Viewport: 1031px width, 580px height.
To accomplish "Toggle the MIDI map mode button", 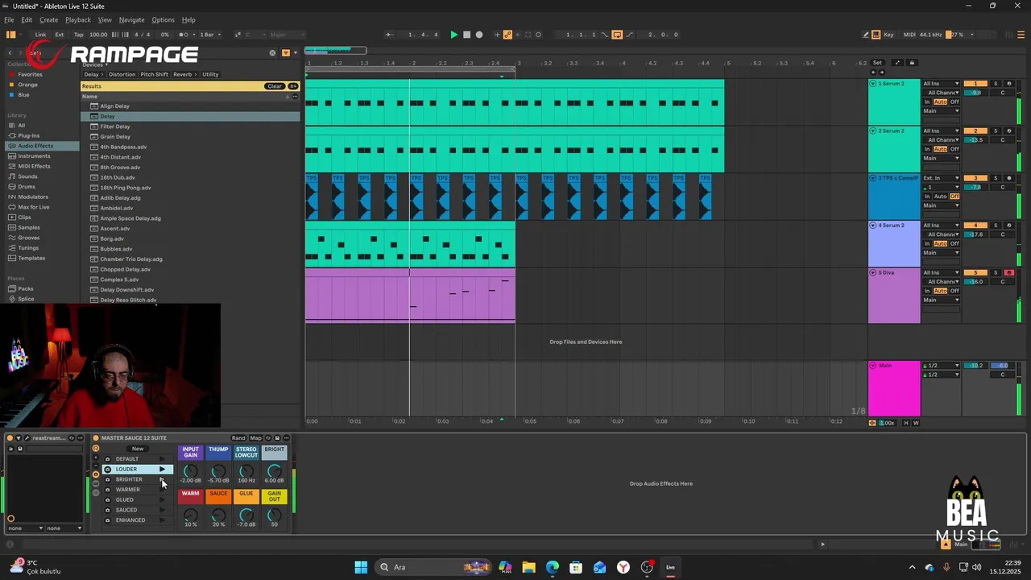I will [909, 35].
